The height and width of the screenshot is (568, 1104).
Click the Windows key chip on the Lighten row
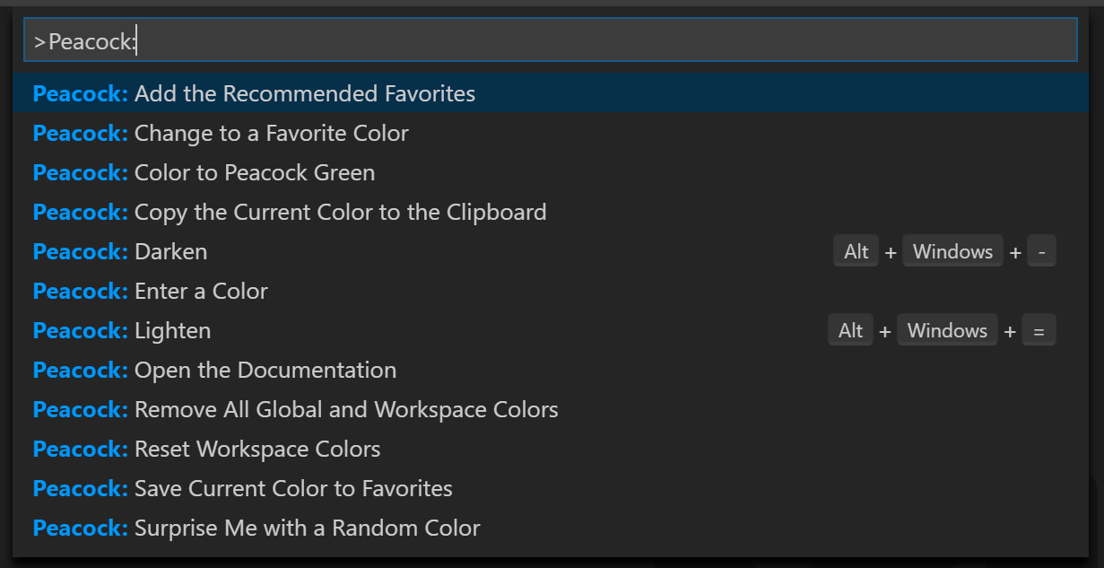click(x=947, y=329)
